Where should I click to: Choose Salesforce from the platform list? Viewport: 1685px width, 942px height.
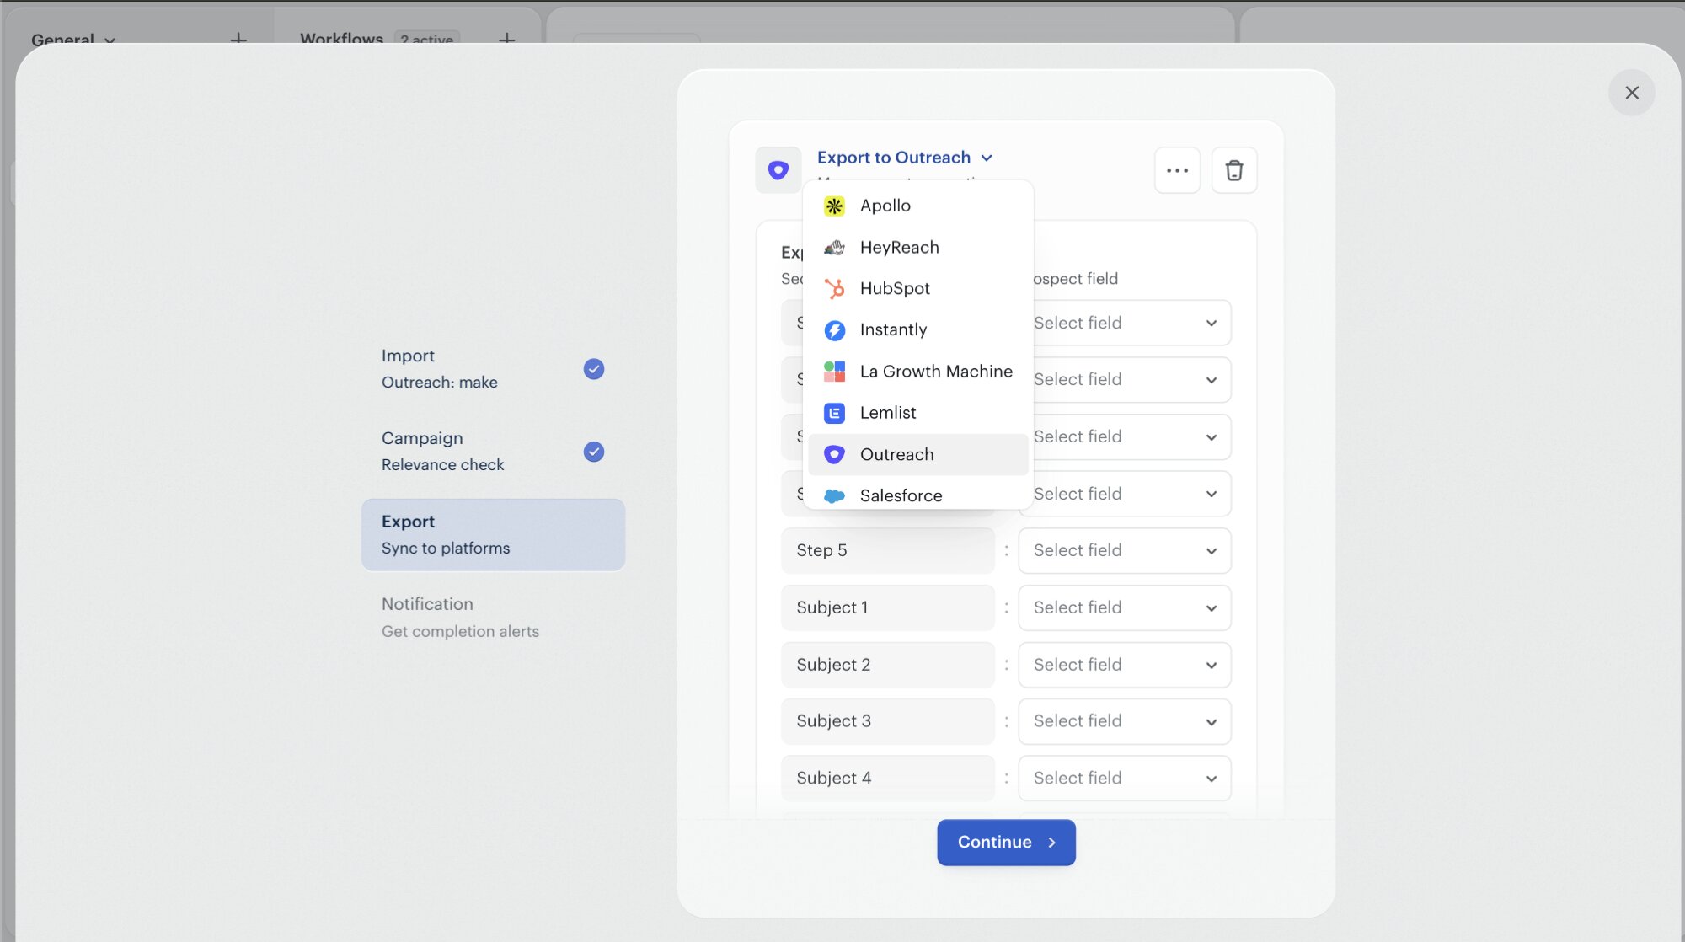coord(917,495)
